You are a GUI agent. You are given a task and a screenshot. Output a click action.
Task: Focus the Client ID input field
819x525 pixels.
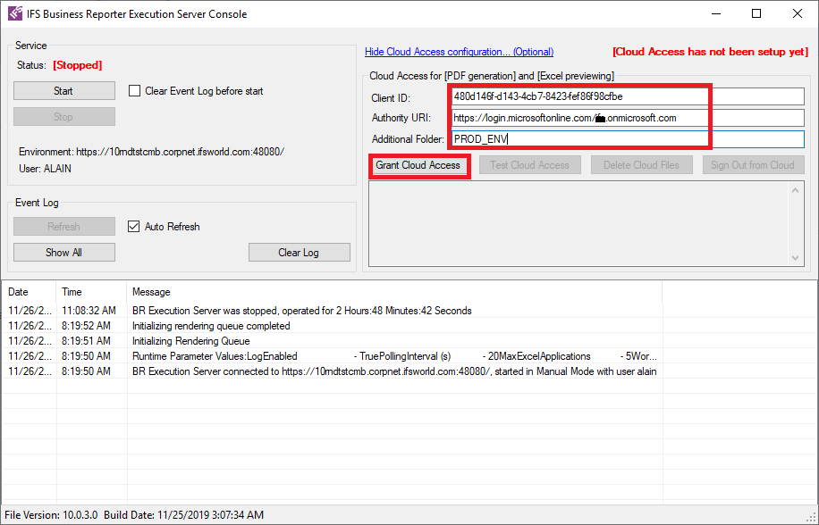(x=628, y=96)
